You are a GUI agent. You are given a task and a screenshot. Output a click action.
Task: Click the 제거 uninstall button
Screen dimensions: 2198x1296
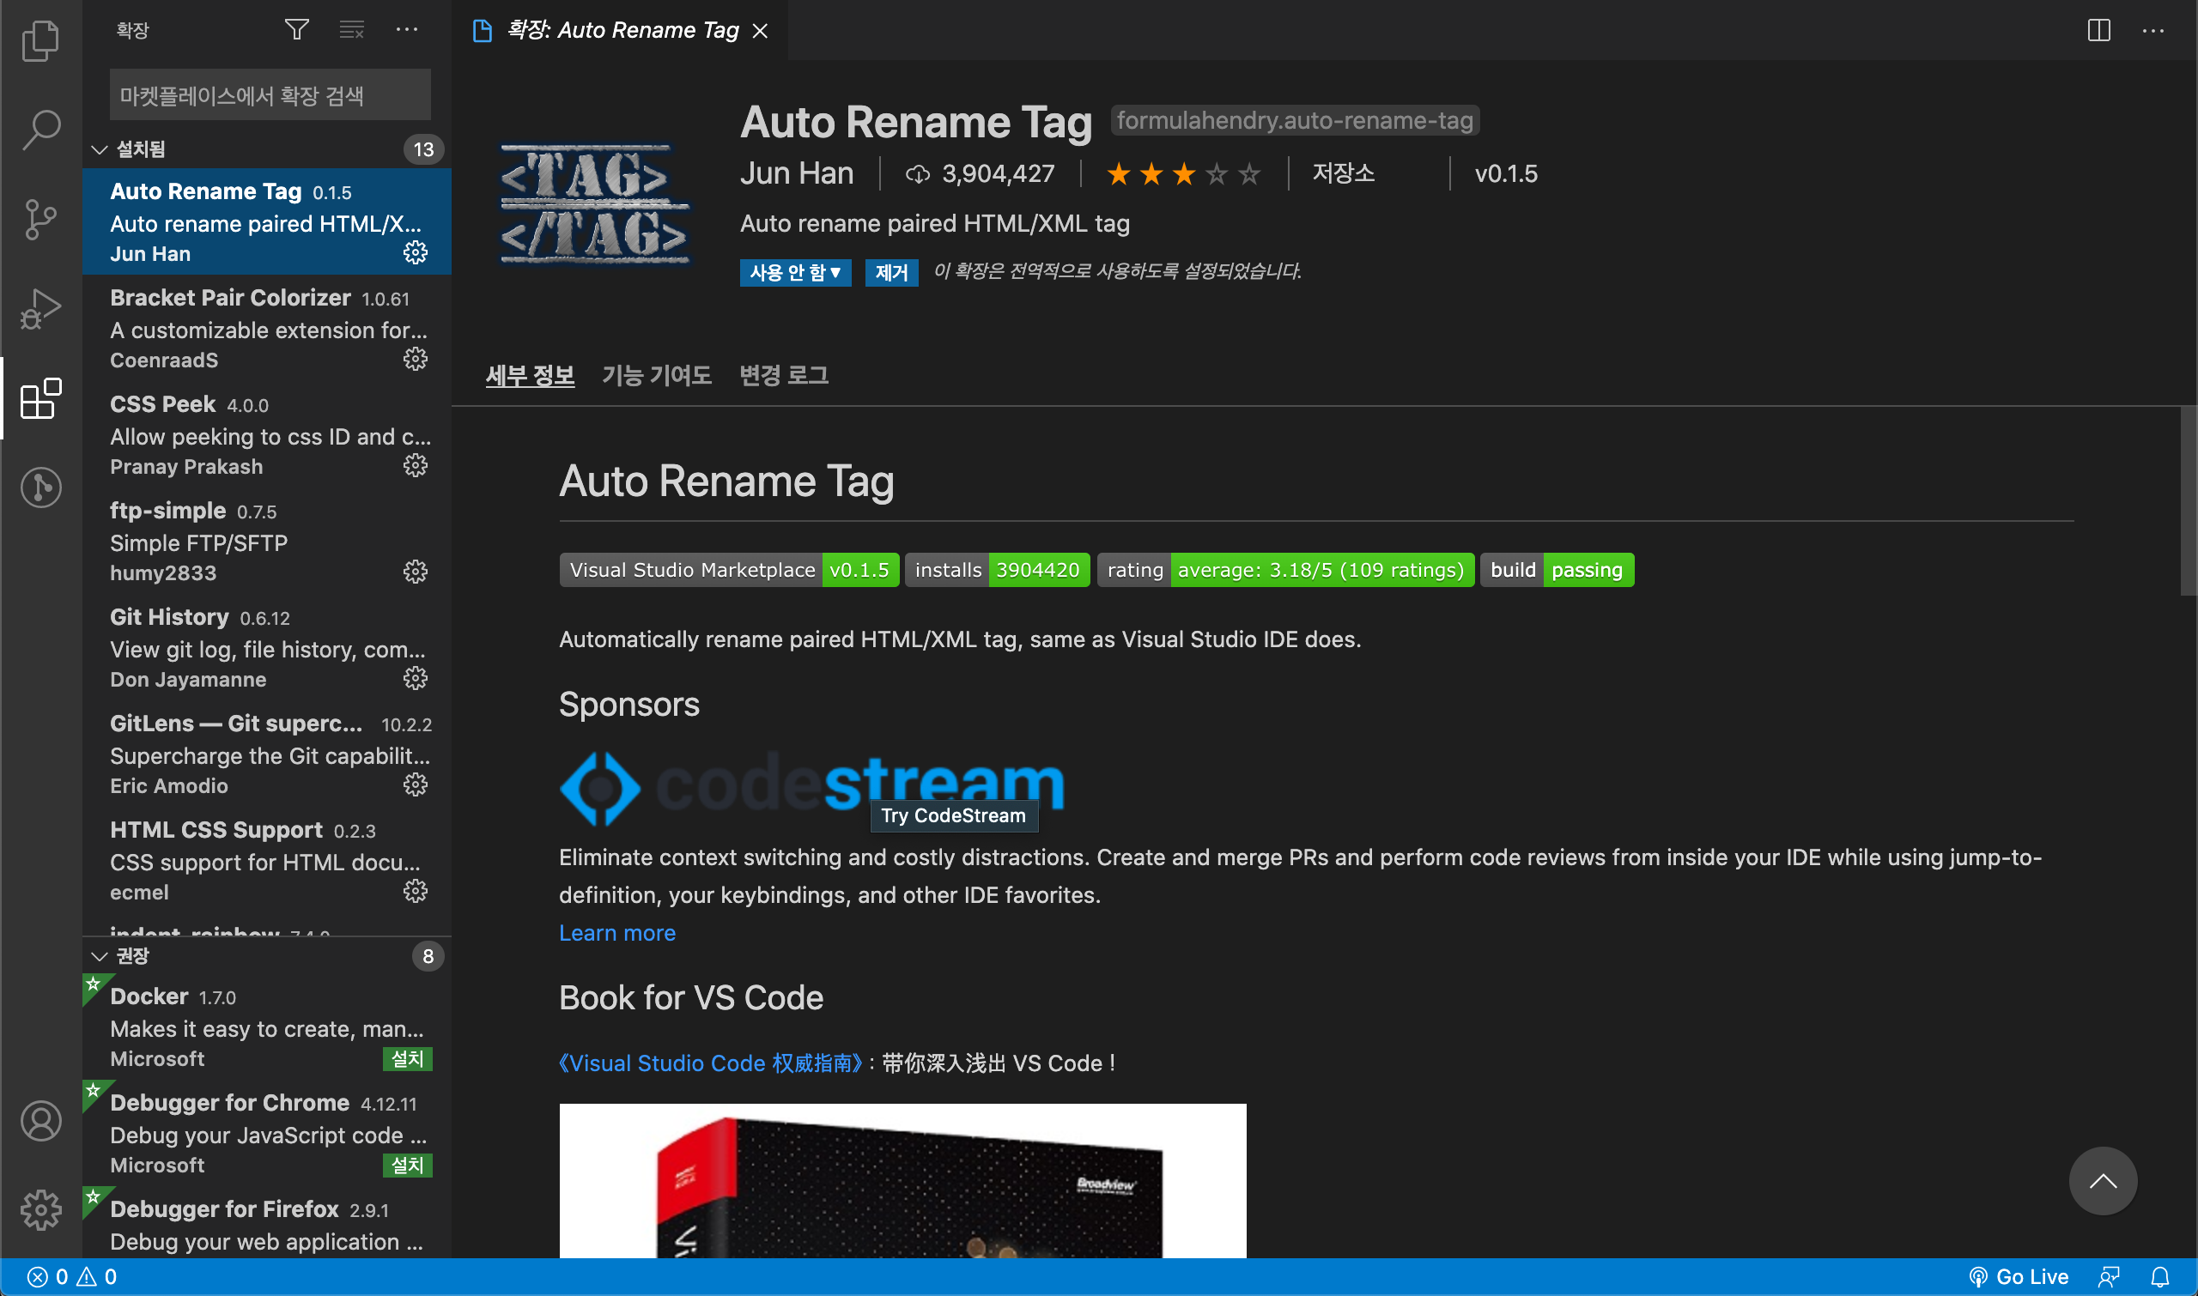tap(890, 272)
